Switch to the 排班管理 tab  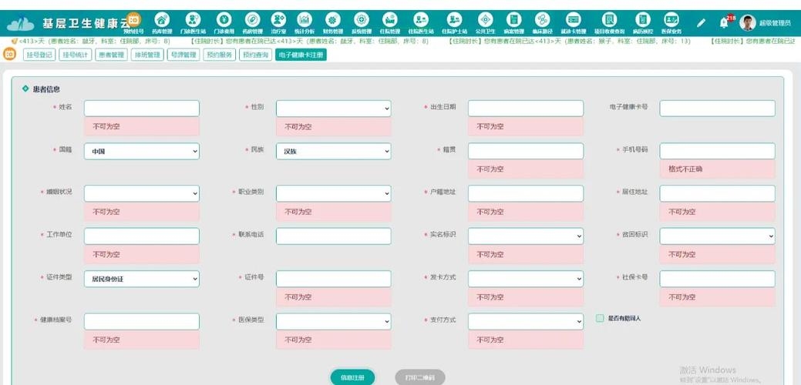point(147,55)
